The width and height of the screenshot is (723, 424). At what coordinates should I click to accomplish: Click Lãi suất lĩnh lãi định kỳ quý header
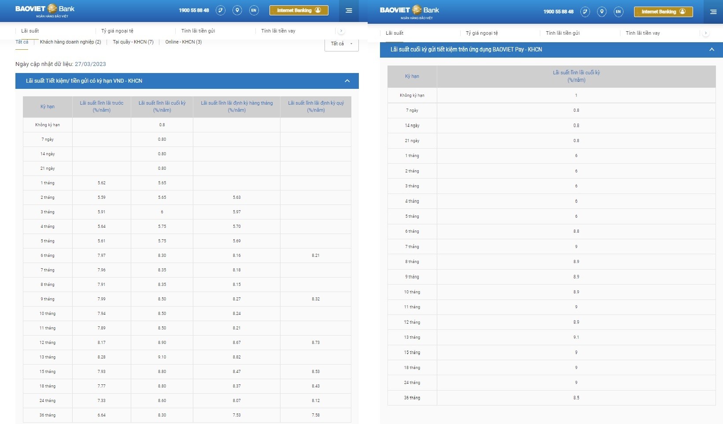[x=316, y=106]
